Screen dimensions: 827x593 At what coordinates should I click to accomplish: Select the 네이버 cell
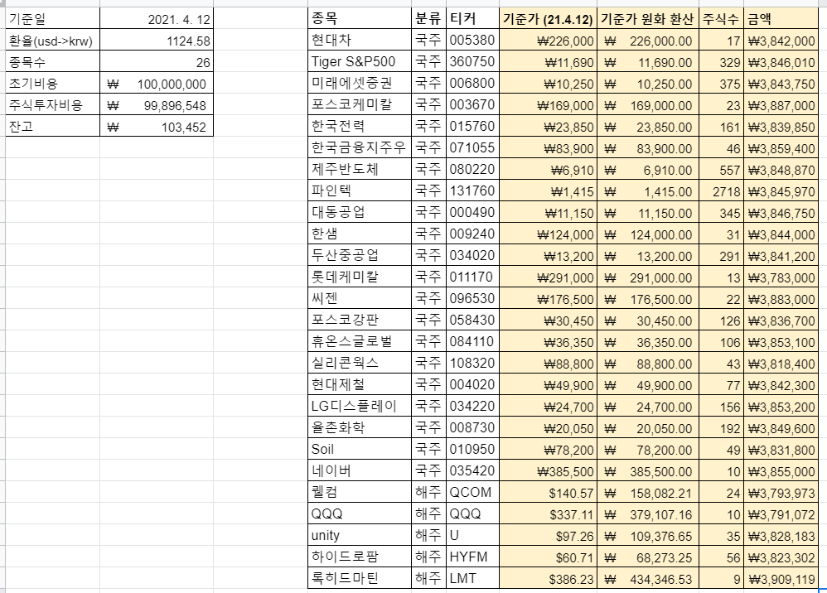(359, 471)
